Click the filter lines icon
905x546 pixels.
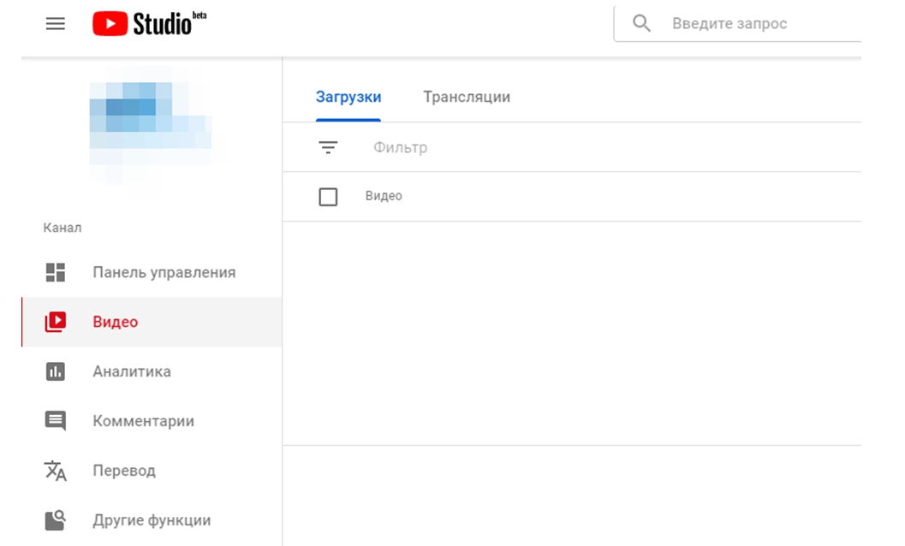pyautogui.click(x=328, y=148)
